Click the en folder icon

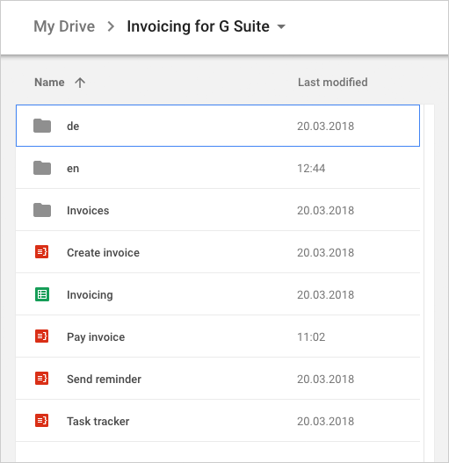click(42, 168)
